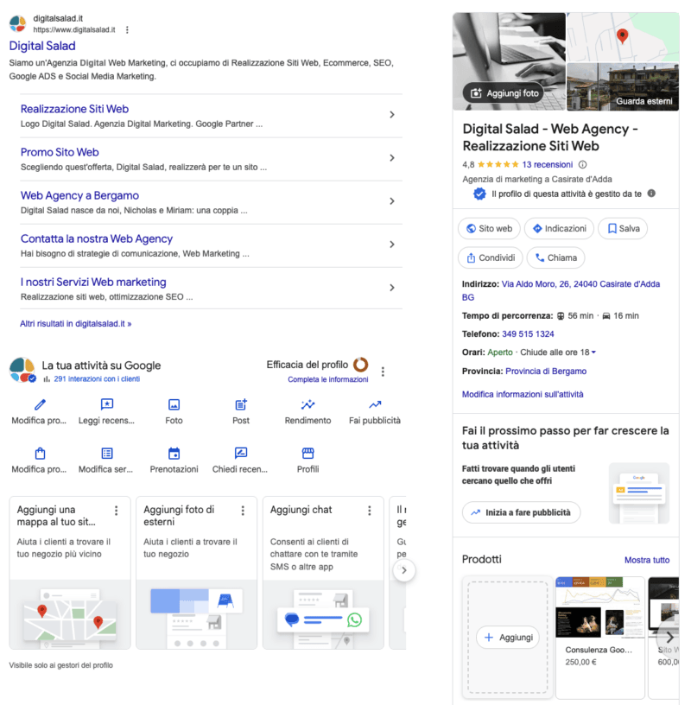The image size is (691, 705).
Task: Open the Foto image icon
Action: (174, 404)
